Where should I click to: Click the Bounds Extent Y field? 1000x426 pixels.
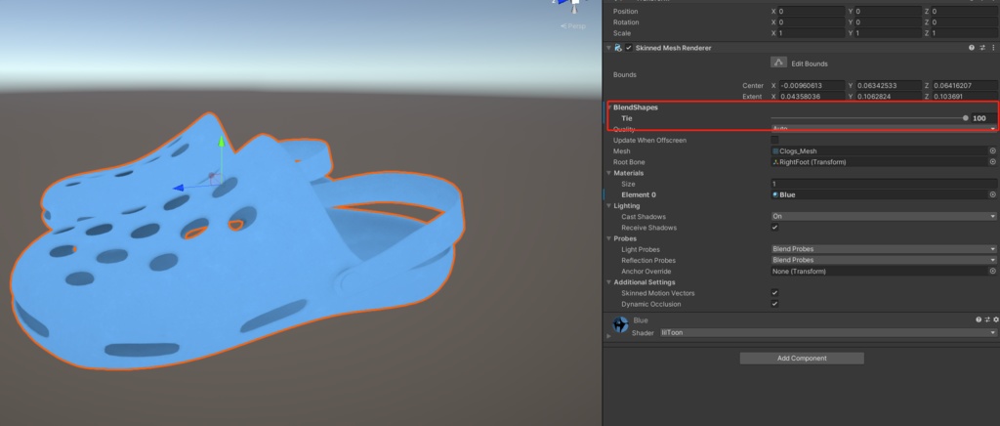click(888, 97)
